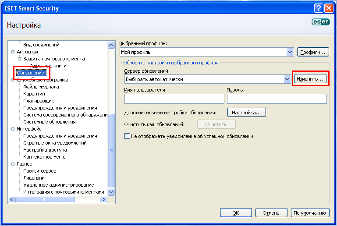Select Карантин in the tree
This screenshot has height=226, width=337.
(34, 94)
